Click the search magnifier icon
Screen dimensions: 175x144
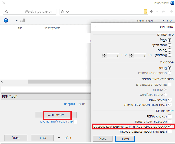click(7, 12)
